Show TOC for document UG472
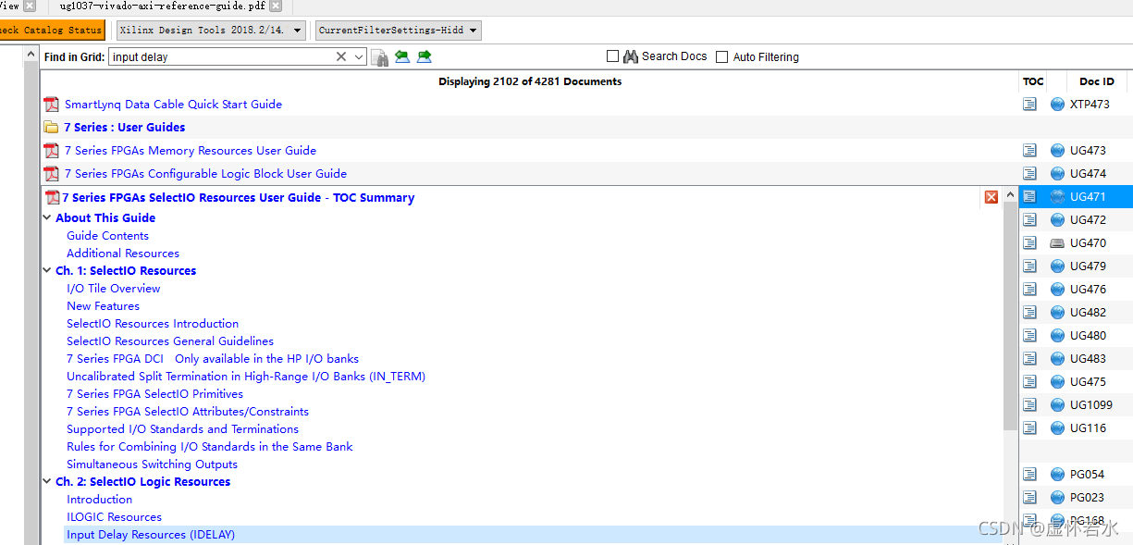Screen dimensions: 1133x545 pyautogui.click(x=1029, y=220)
